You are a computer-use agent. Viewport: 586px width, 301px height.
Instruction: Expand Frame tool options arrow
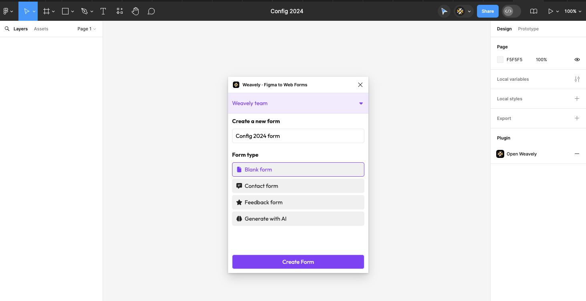[x=53, y=12]
